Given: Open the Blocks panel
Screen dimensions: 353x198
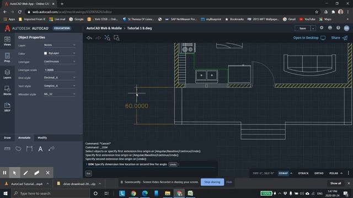Looking at the screenshot, I should click(7, 91).
